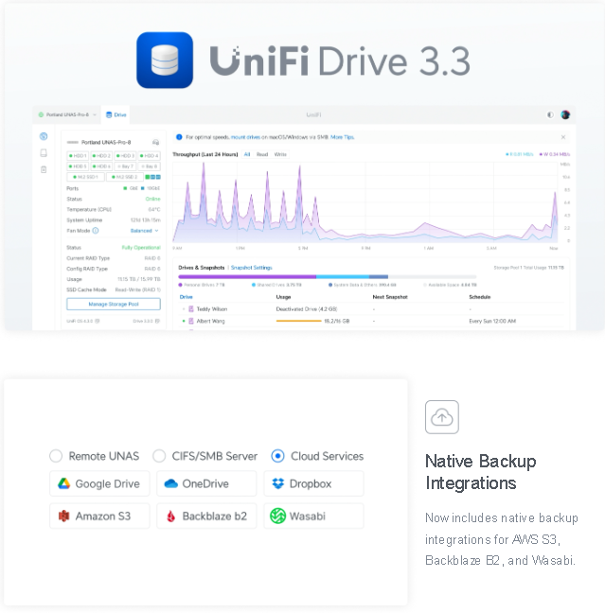Screen dimensions: 605x613
Task: Click the storage pool usage bar
Action: click(x=328, y=277)
